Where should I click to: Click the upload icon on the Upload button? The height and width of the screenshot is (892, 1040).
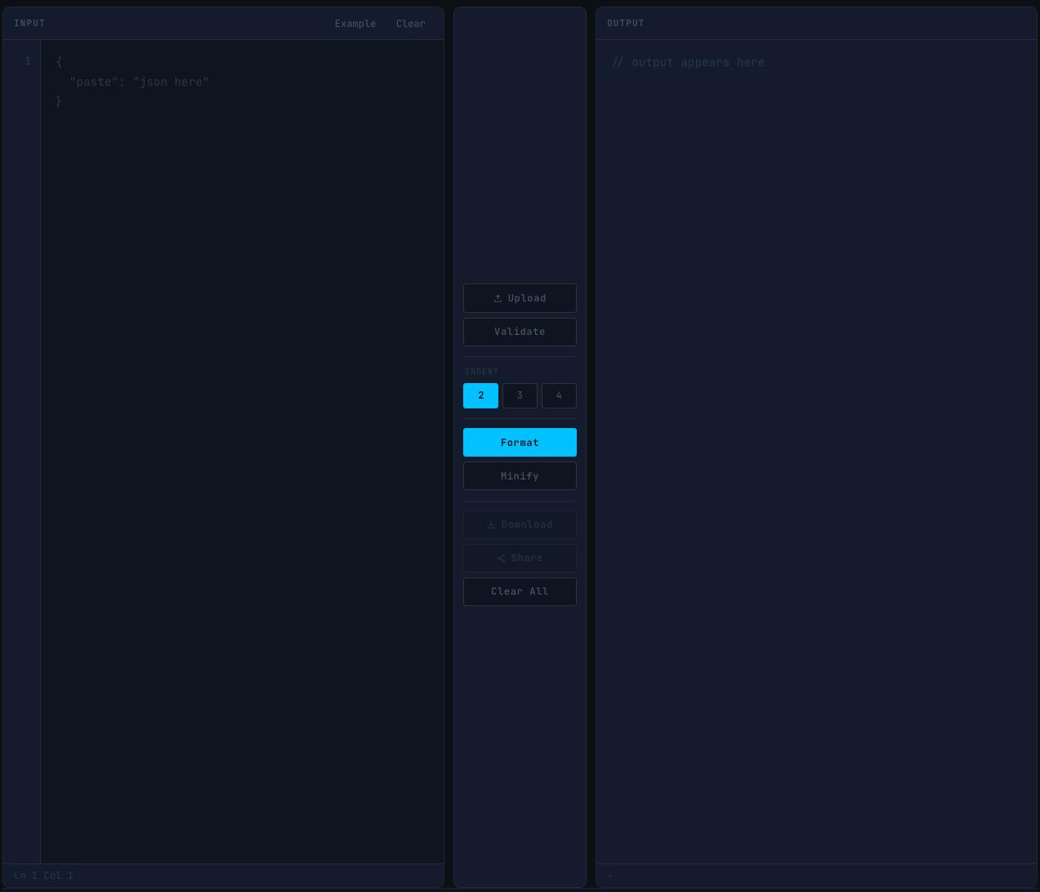point(498,297)
